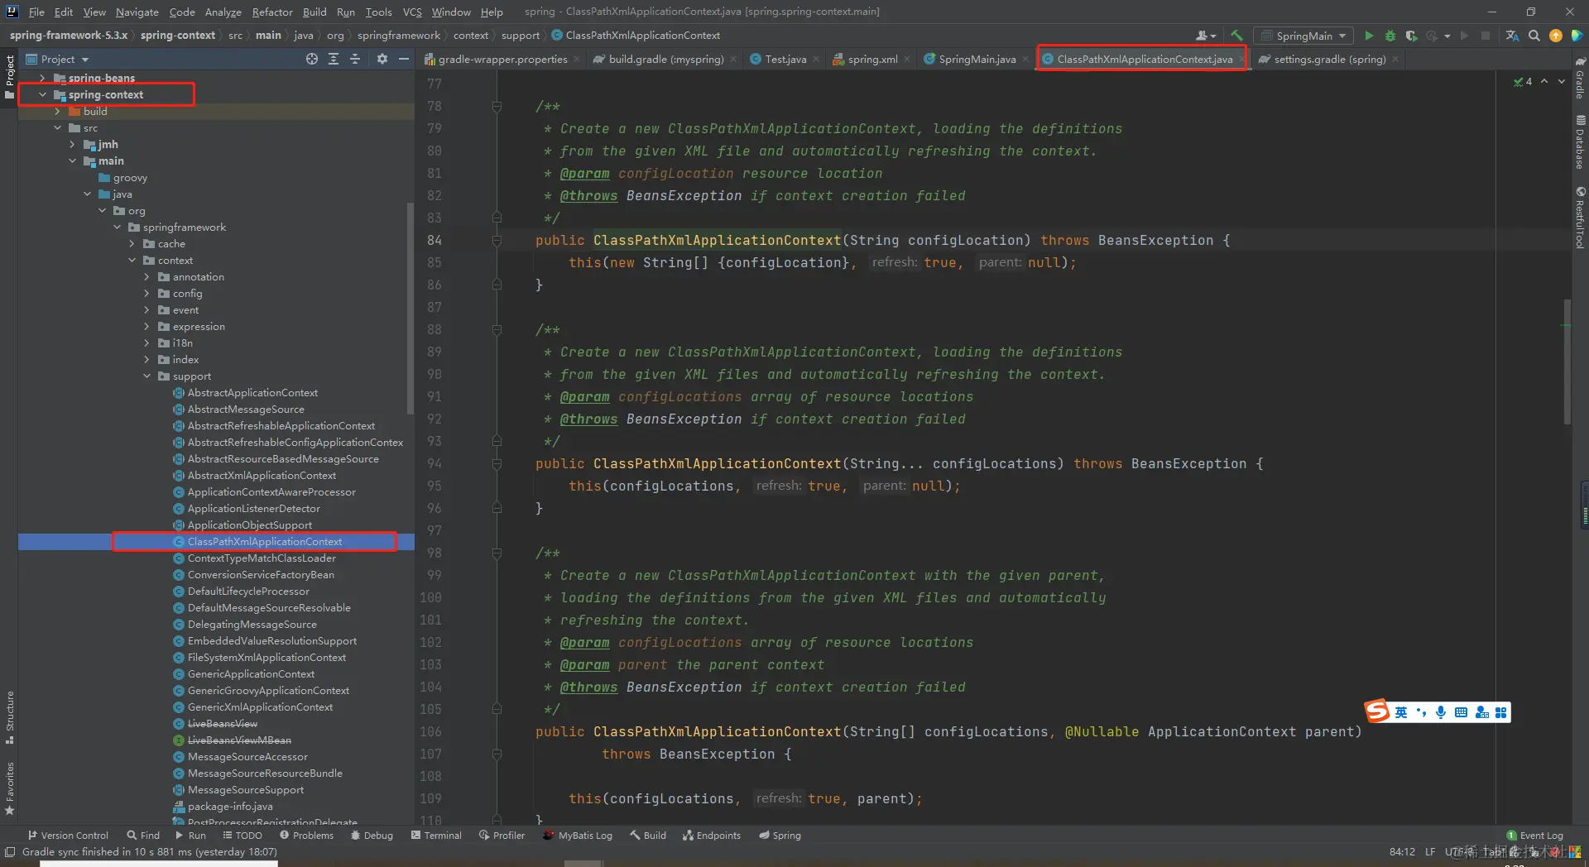
Task: Open the Terminal tool window
Action: tap(436, 835)
